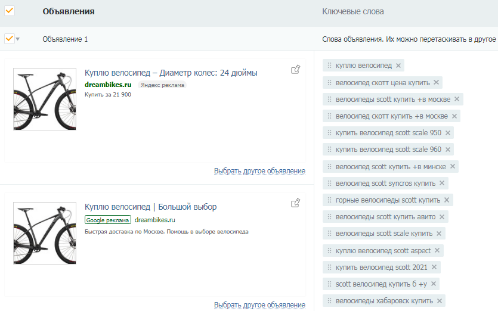
Task: Click the bike thumbnail in the Яндекс ad
Action: point(45,99)
